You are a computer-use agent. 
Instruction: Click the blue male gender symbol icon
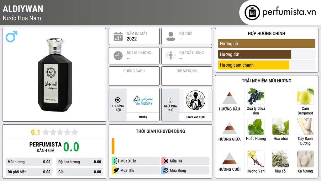[x=12, y=36]
